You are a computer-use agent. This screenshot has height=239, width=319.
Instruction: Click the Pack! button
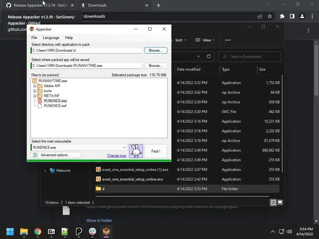tap(156, 151)
